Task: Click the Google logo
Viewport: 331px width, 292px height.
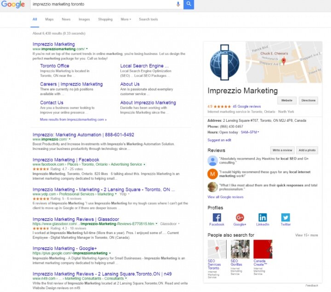Action: [13, 4]
